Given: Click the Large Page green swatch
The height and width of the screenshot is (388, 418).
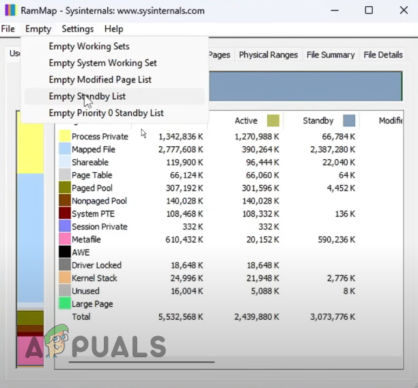Looking at the screenshot, I should 65,303.
